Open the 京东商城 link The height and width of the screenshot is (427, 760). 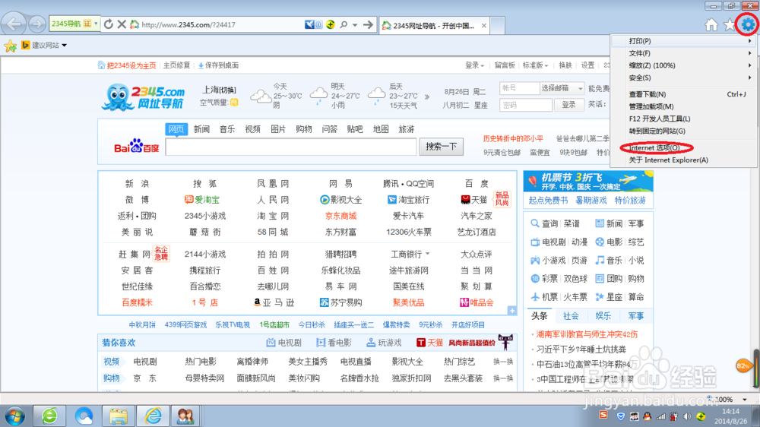(x=340, y=216)
